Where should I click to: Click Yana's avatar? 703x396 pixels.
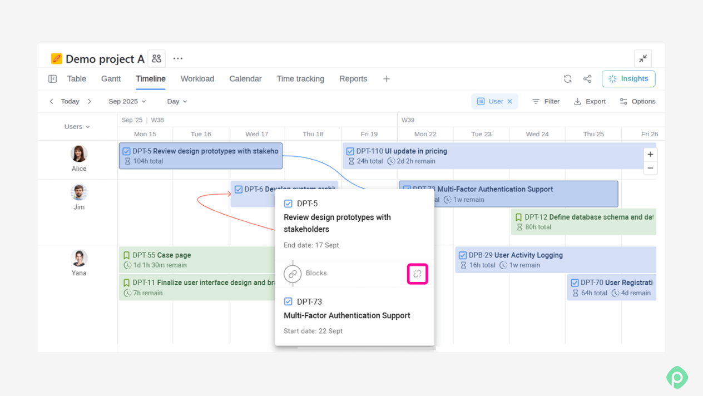[x=79, y=258]
